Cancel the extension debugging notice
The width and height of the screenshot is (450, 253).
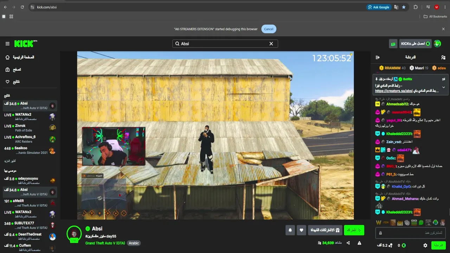pyautogui.click(x=269, y=29)
